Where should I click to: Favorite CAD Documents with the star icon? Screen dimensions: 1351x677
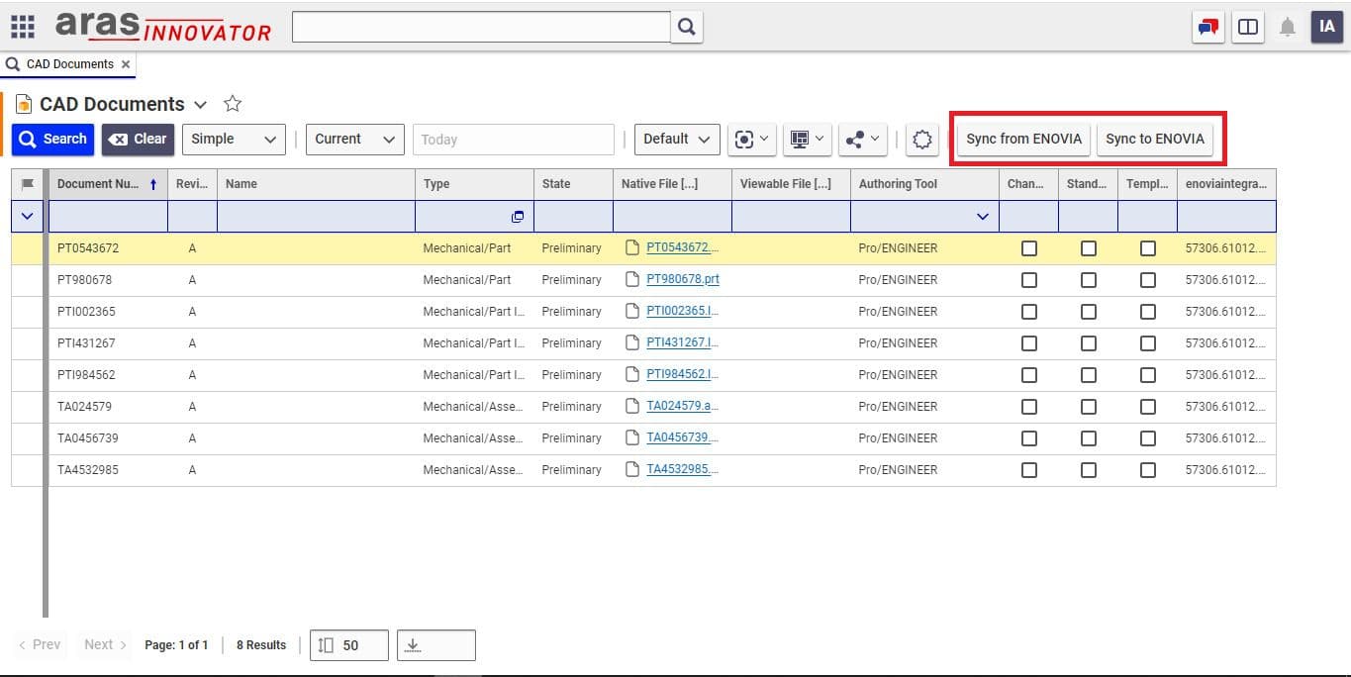click(233, 104)
